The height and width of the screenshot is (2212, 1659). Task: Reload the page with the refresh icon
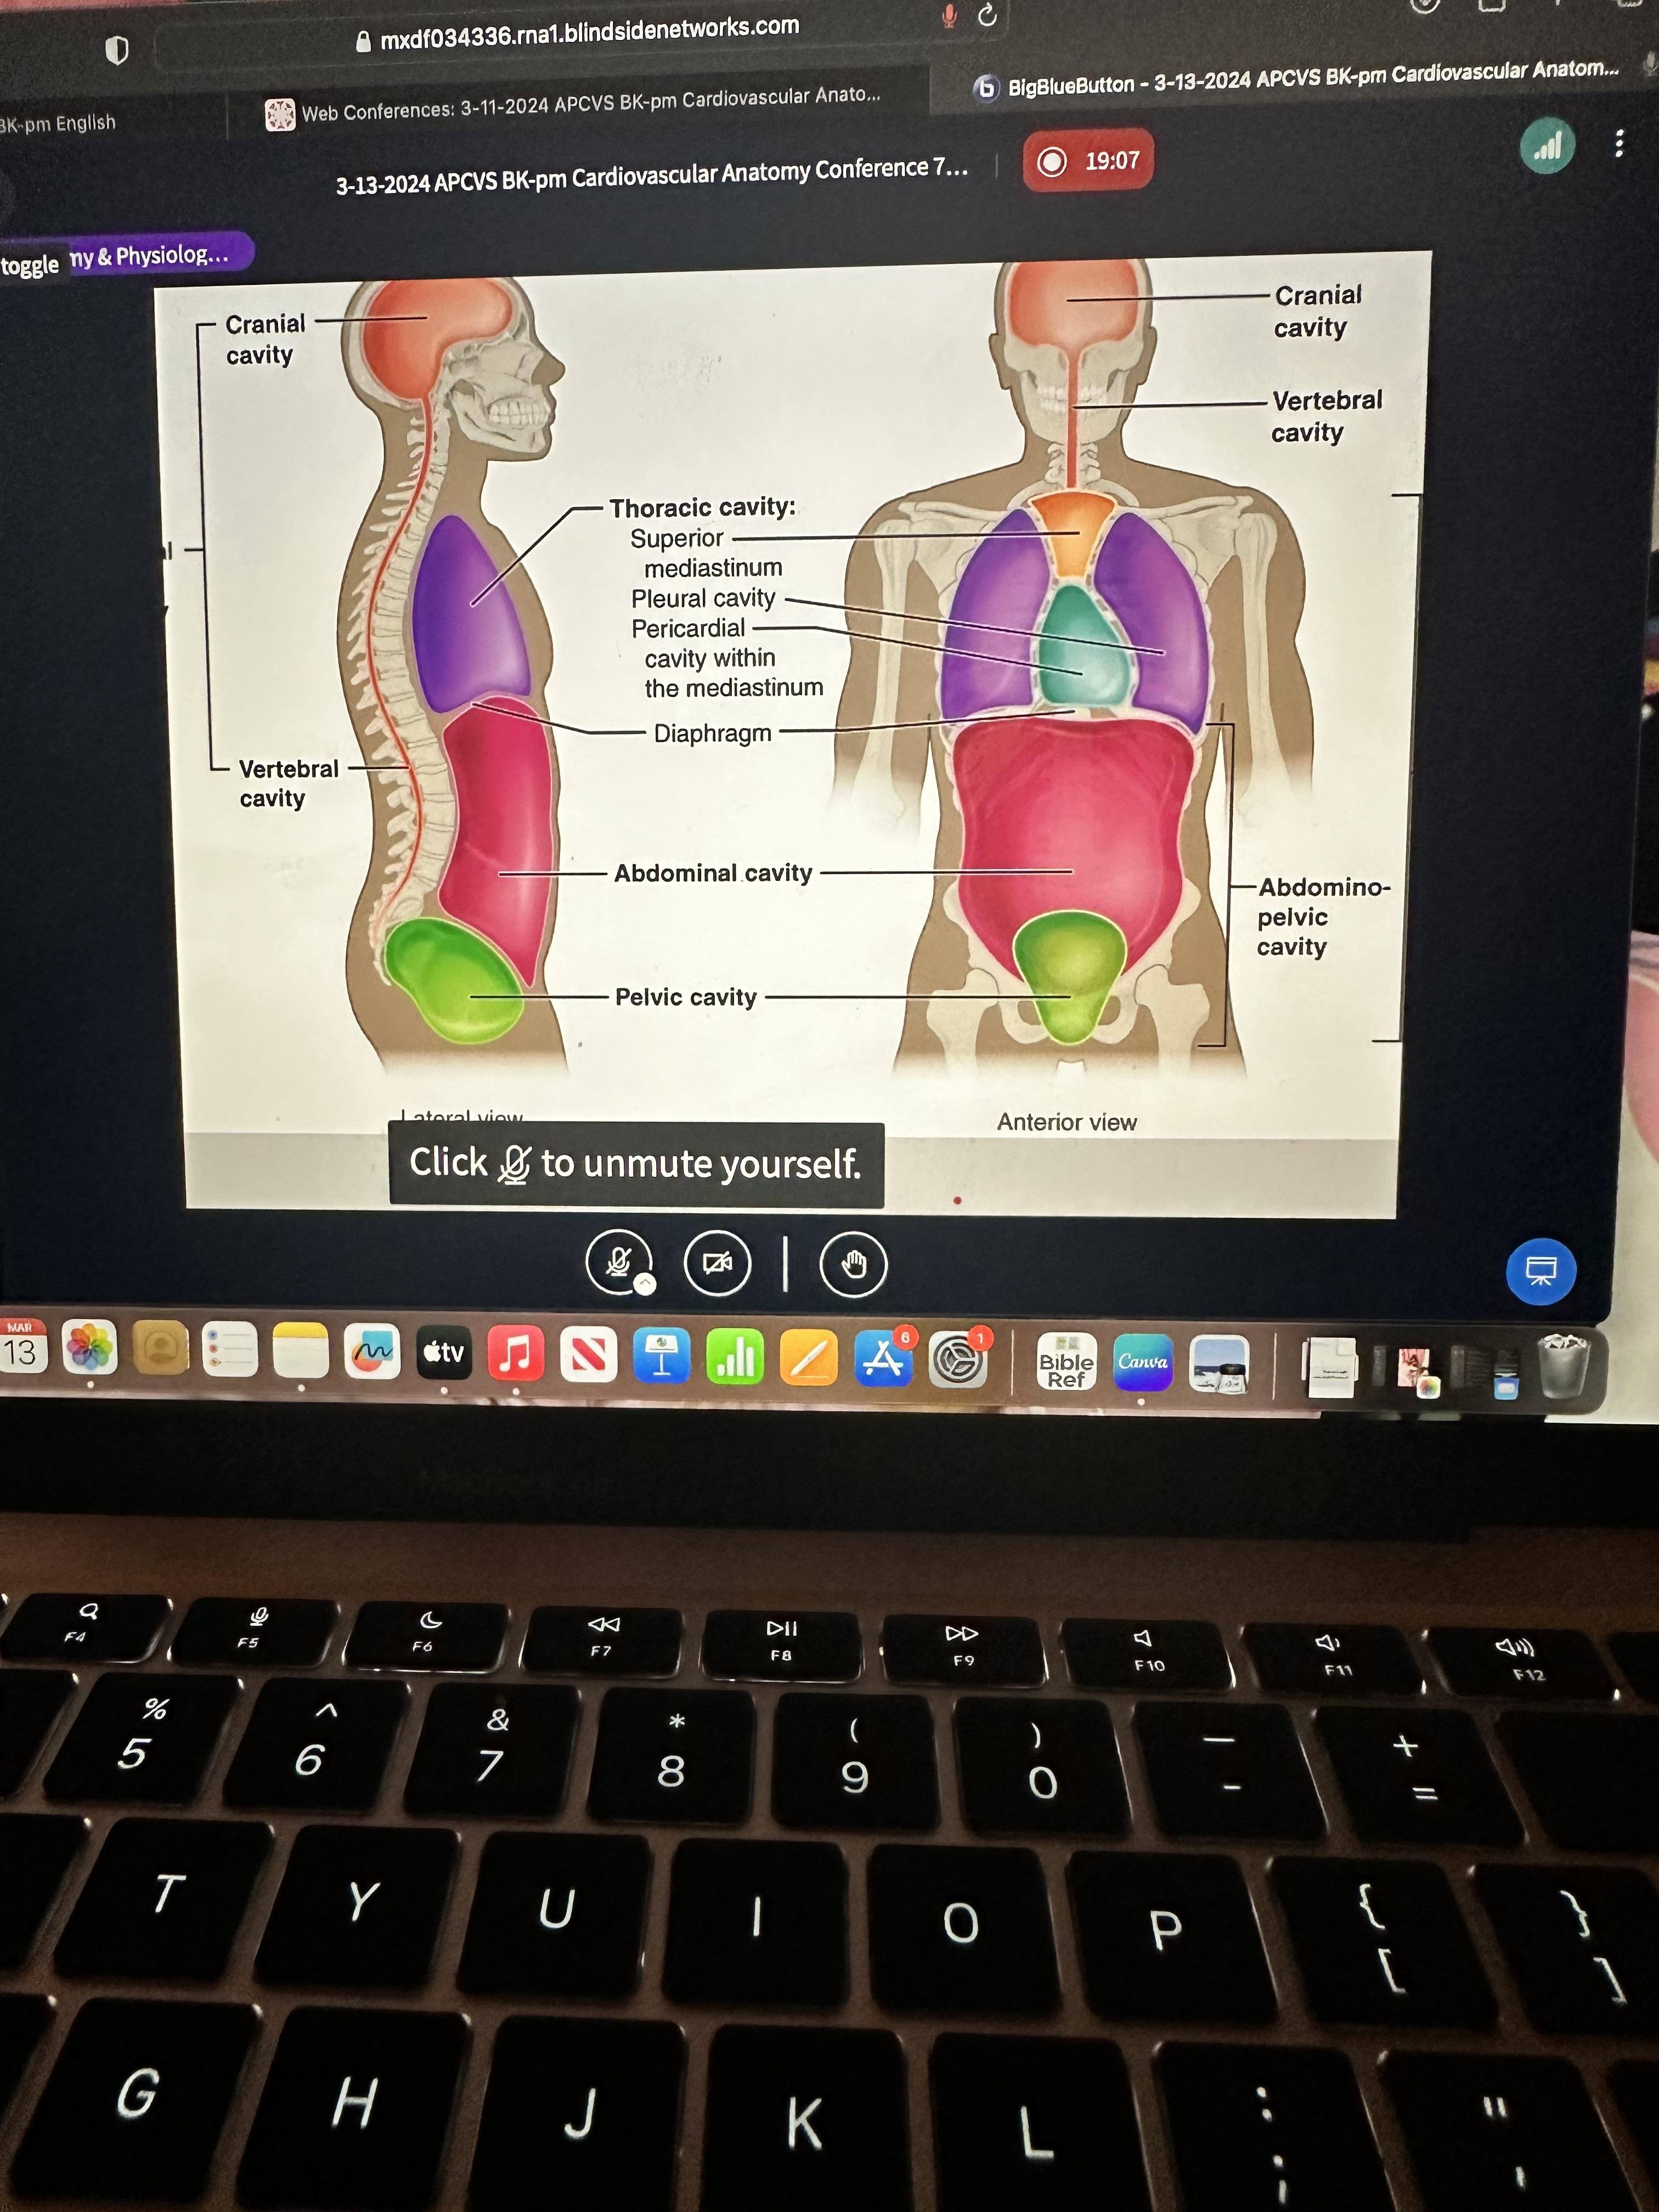pos(987,15)
